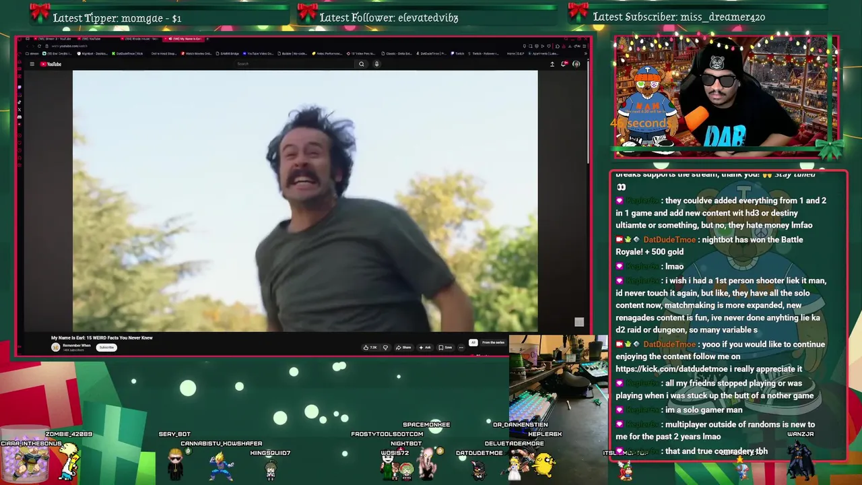Click the like count '7.2K'
This screenshot has height=485, width=862.
pyautogui.click(x=374, y=348)
